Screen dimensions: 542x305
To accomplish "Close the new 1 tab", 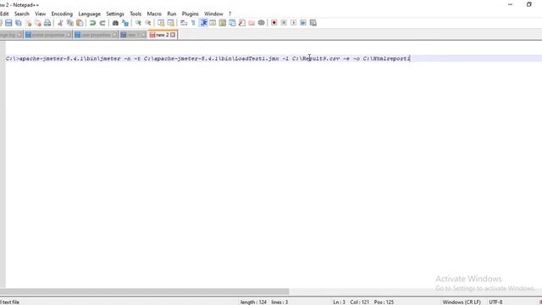I will coord(143,35).
